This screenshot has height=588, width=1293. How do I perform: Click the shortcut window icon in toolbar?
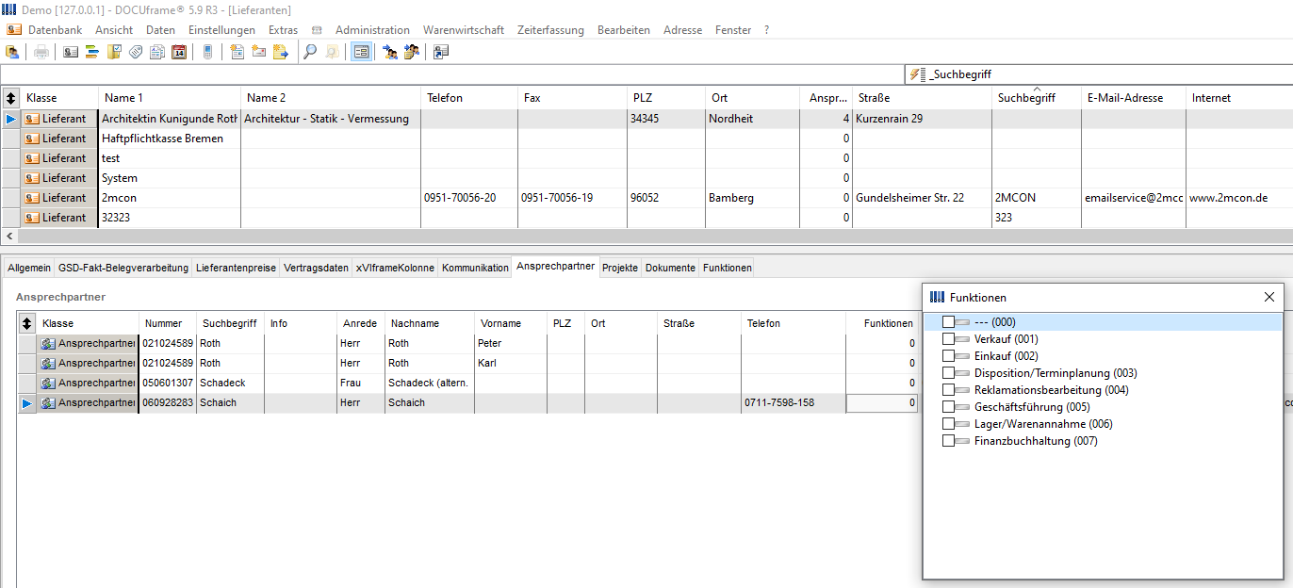[440, 52]
